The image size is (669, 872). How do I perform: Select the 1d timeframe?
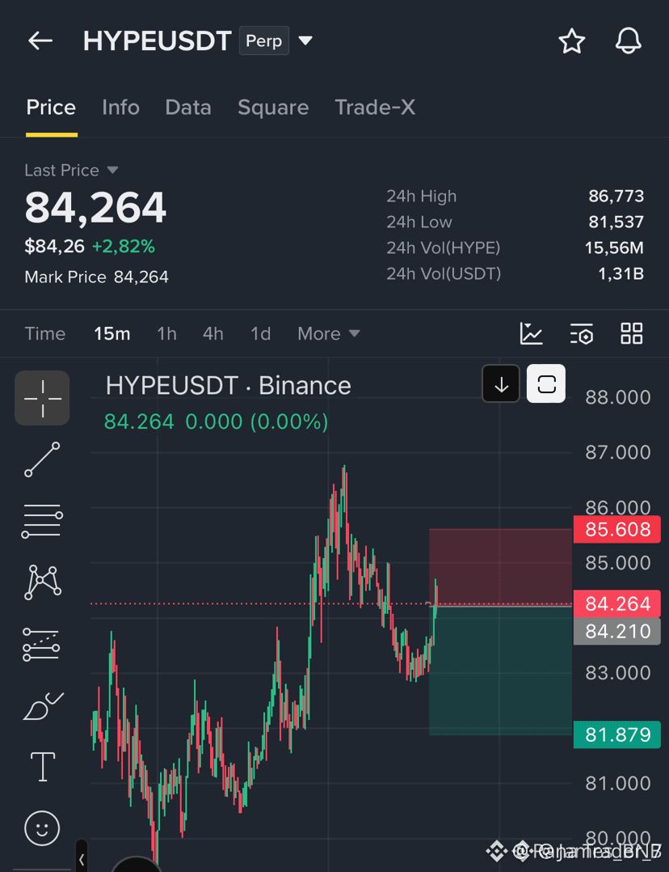pos(261,333)
